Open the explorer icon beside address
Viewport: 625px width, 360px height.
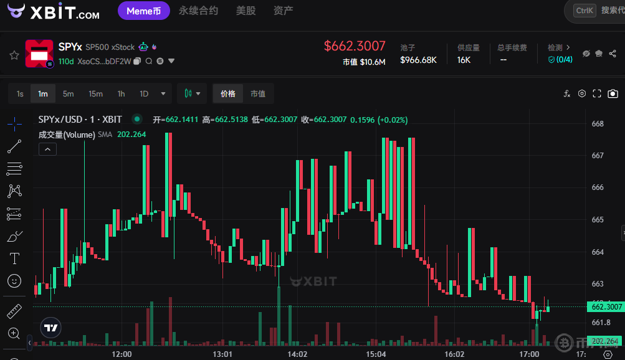pos(160,61)
